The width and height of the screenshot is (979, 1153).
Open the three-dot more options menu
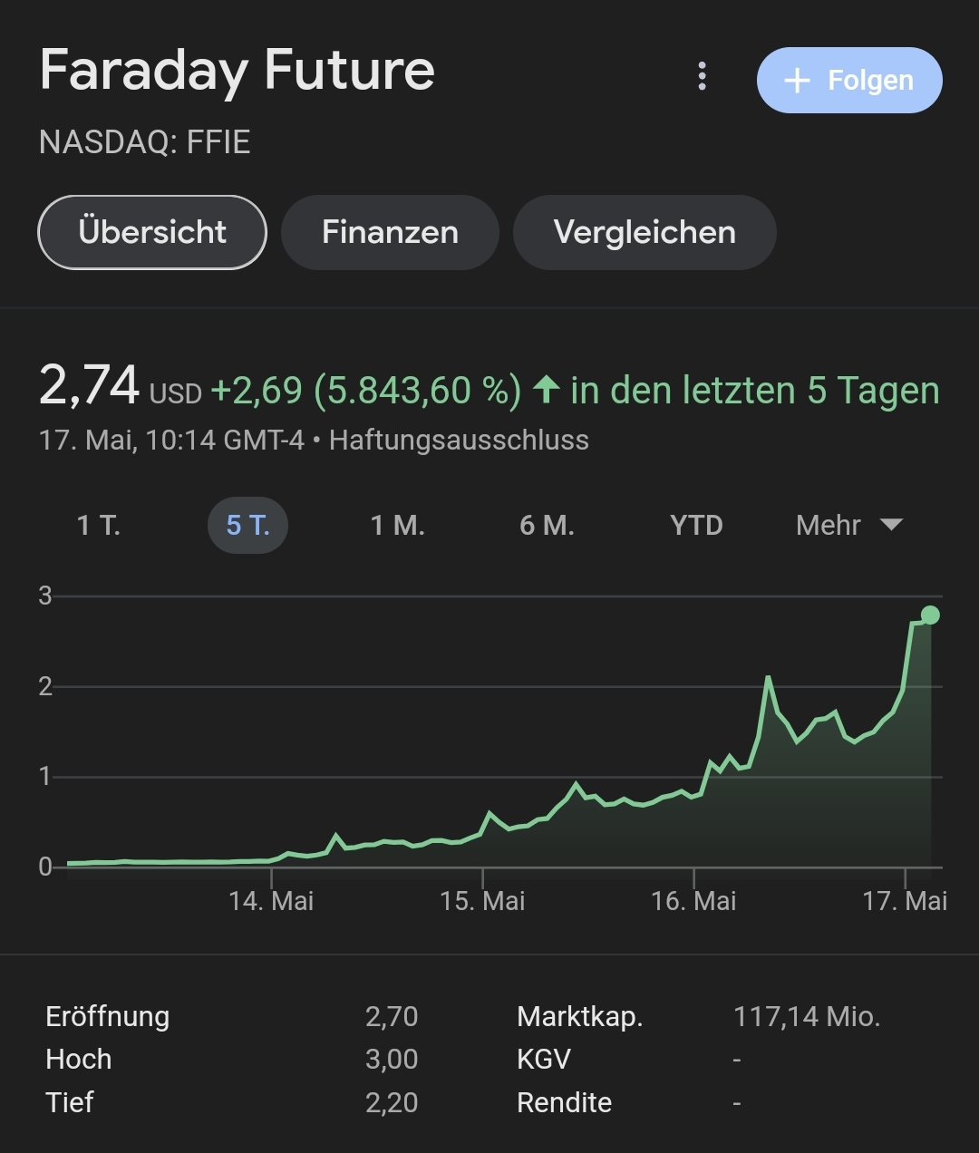(702, 77)
